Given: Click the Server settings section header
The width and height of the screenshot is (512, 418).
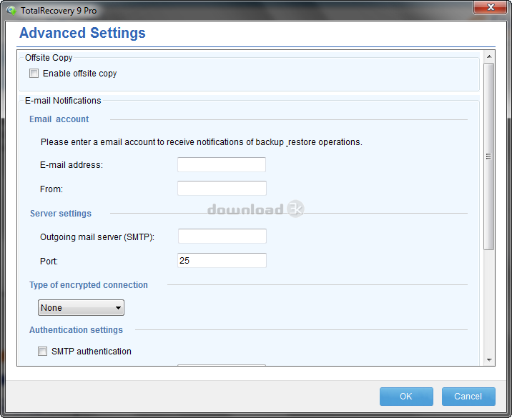Looking at the screenshot, I should point(61,214).
